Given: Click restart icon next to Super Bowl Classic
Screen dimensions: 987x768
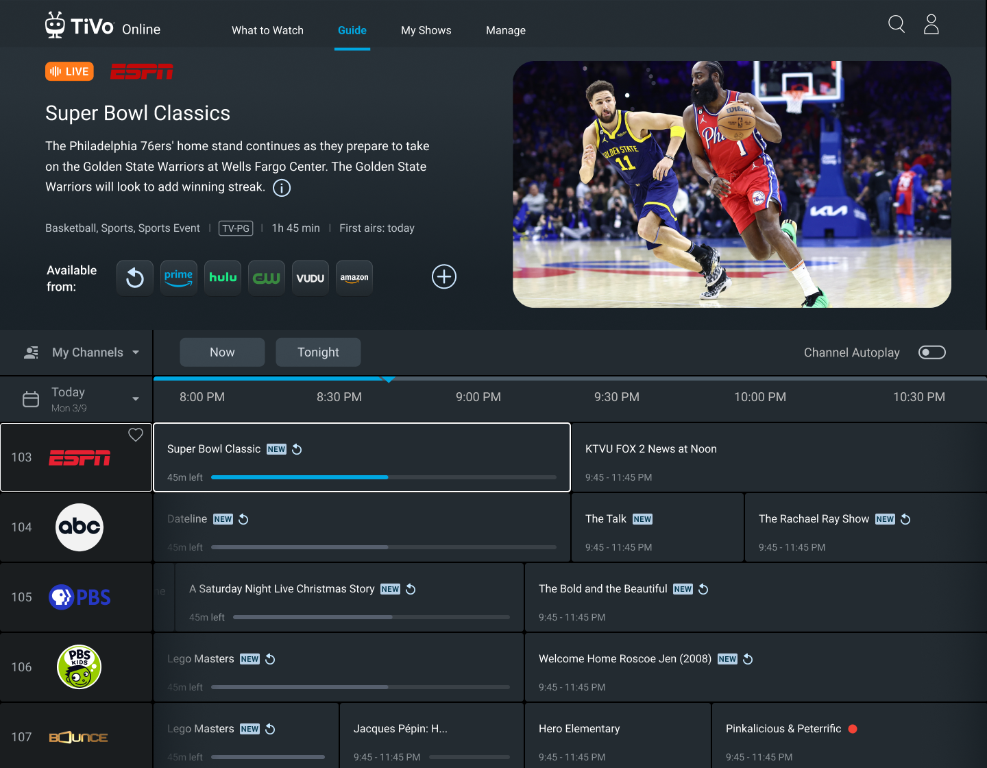Looking at the screenshot, I should pyautogui.click(x=297, y=449).
